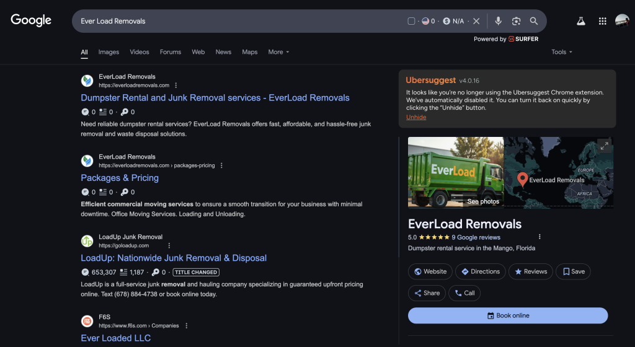635x347 pixels.
Task: Click the TITLE CHANGED badge
Action: tap(196, 272)
